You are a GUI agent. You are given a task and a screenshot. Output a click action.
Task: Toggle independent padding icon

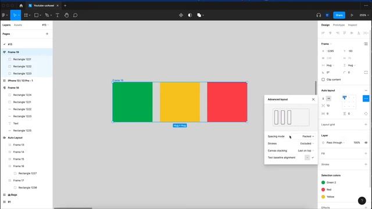click(x=366, y=114)
